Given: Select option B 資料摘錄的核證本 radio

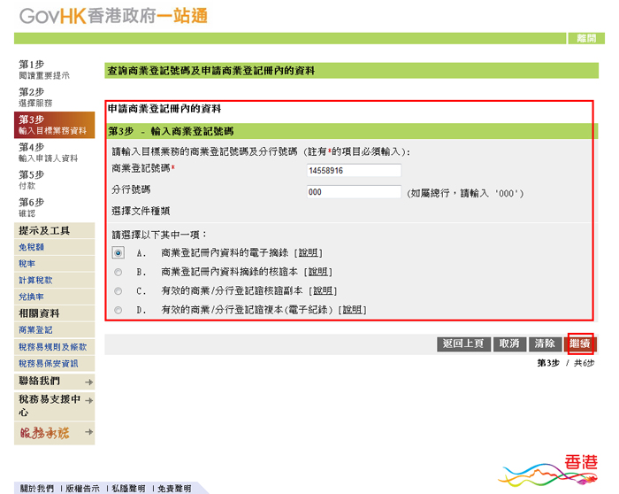Looking at the screenshot, I should tap(118, 272).
